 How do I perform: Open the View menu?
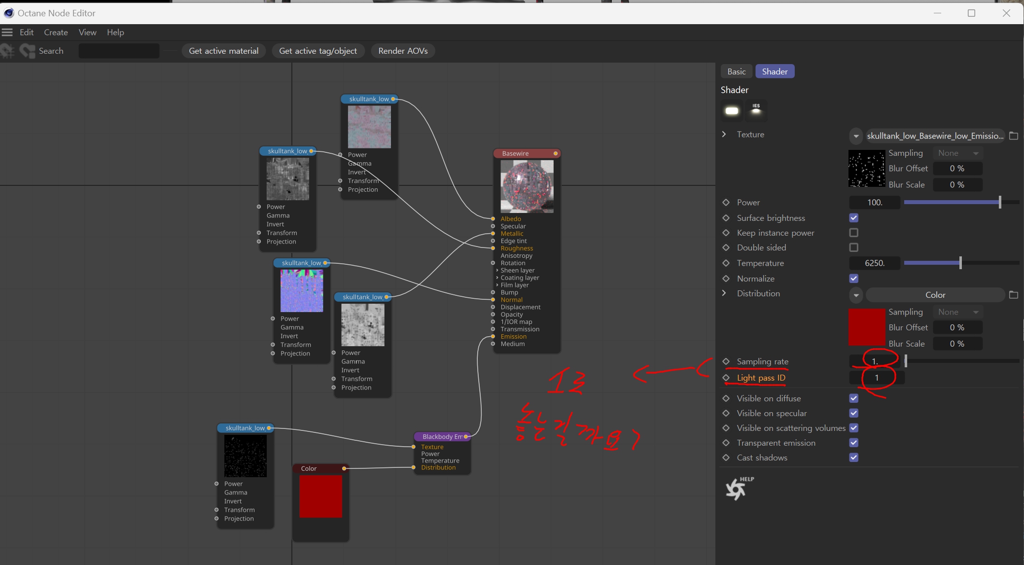[87, 33]
